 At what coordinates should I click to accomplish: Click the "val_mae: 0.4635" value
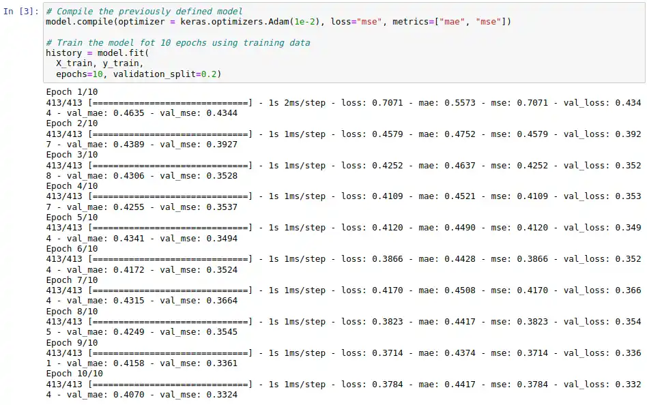click(x=106, y=112)
